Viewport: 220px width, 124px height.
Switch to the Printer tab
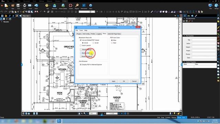click(x=93, y=34)
